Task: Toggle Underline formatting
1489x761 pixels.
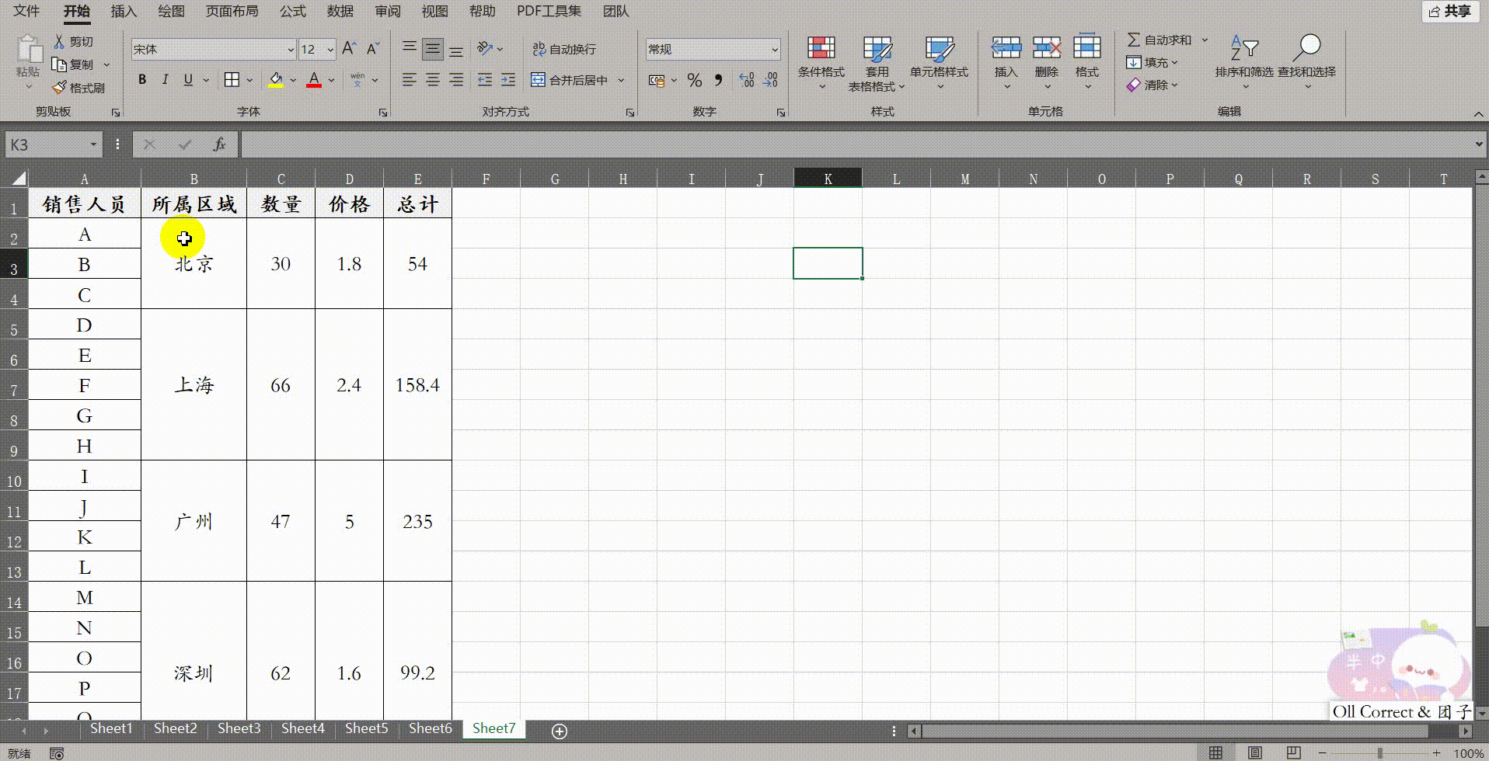Action: click(x=188, y=79)
